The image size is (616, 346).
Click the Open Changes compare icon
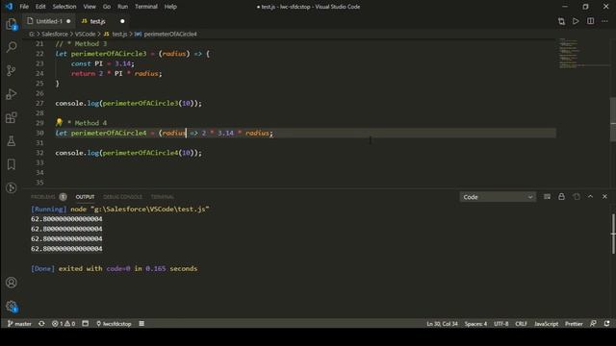click(561, 21)
